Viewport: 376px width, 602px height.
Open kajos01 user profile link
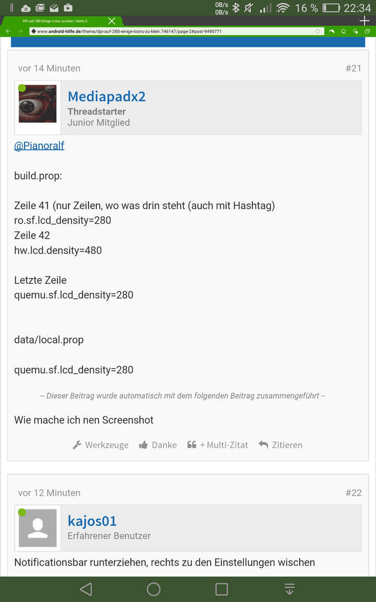(92, 521)
